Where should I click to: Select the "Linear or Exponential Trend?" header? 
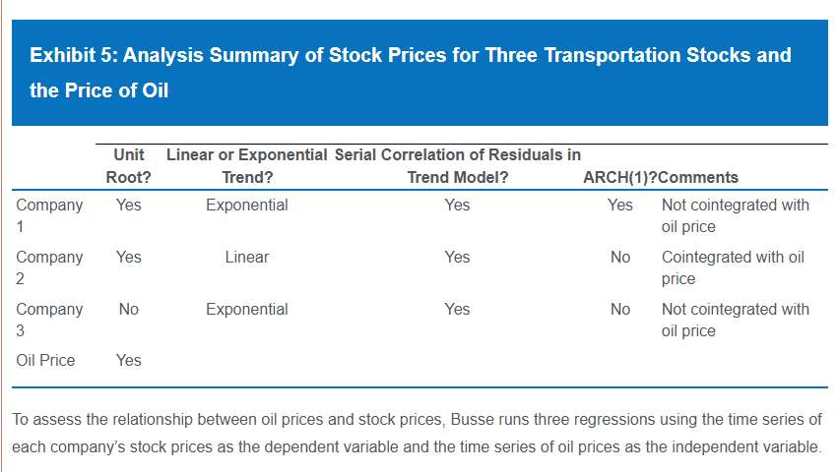tap(246, 166)
